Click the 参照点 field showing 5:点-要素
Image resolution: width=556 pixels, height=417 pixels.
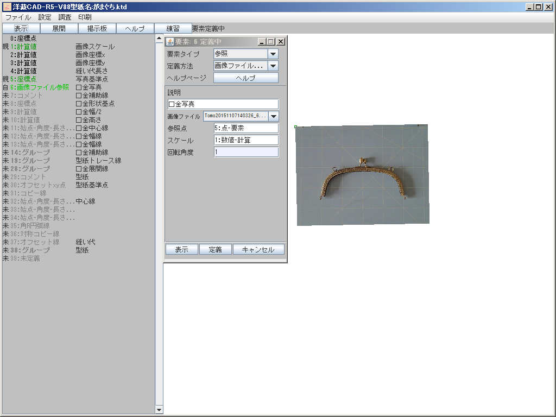(246, 128)
